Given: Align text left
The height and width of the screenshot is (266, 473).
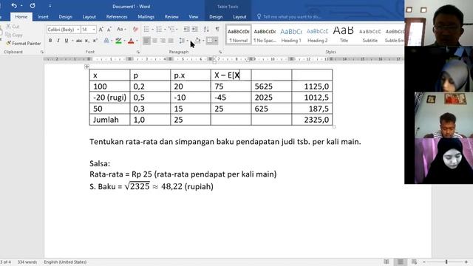Looking at the screenshot, I should [146, 41].
